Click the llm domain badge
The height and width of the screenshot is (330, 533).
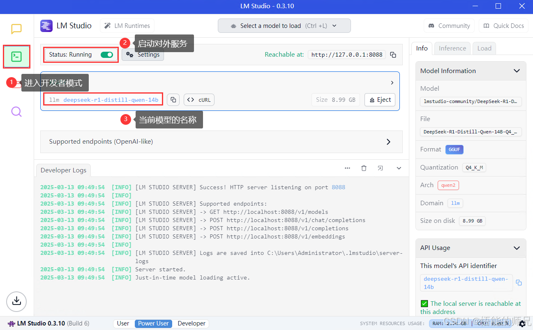(455, 203)
